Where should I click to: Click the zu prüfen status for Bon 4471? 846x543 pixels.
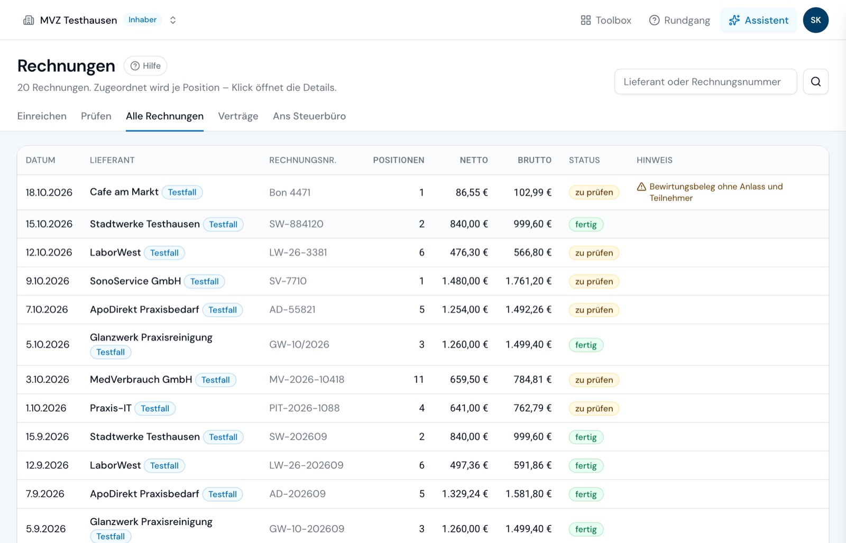594,192
